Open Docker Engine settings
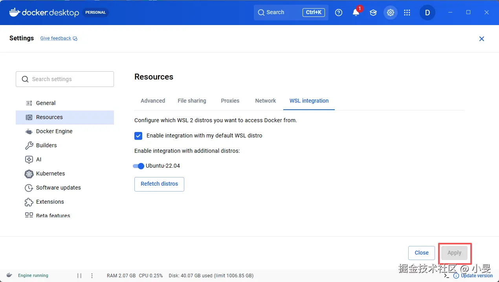 pos(65,131)
